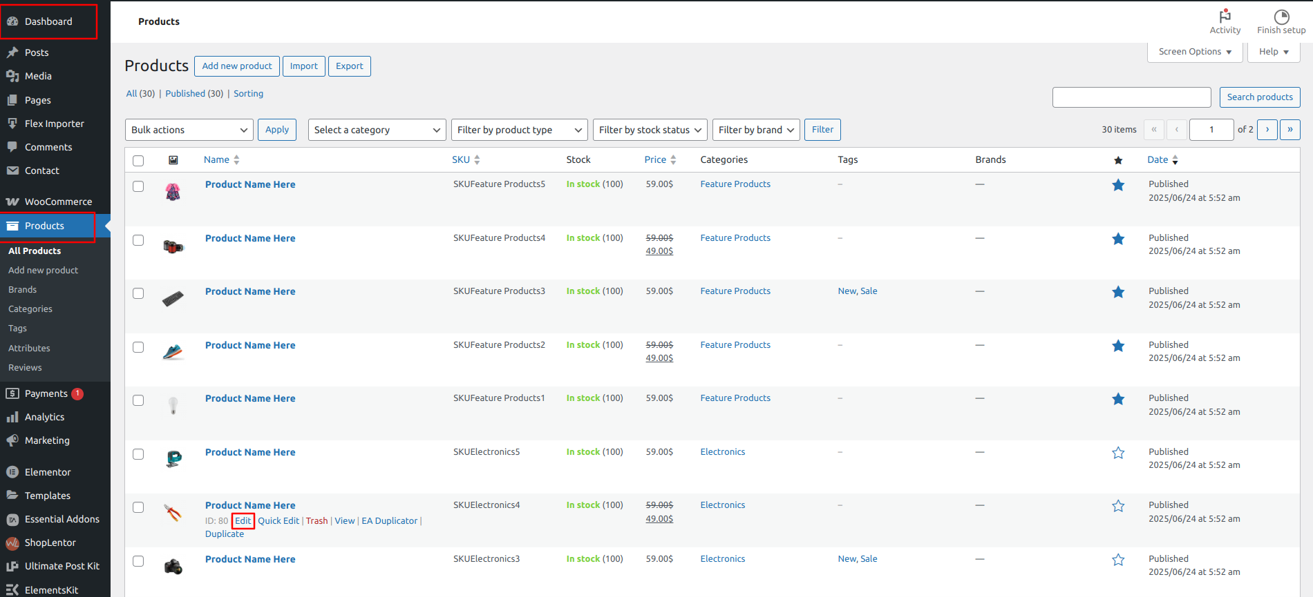Click the Add new product button
Screen dimensions: 1313x597
237,66
